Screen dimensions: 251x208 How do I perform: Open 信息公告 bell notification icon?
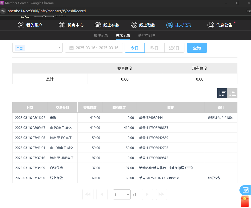211,25
